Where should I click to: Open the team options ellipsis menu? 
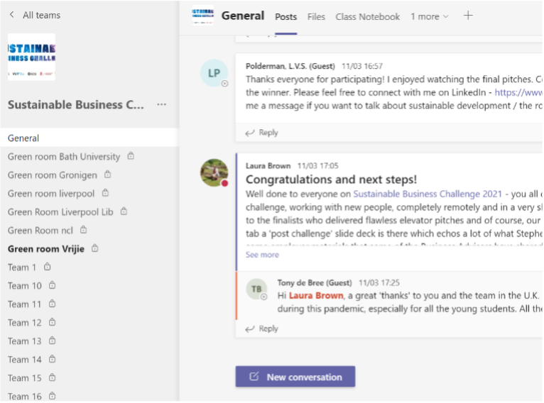pyautogui.click(x=162, y=104)
